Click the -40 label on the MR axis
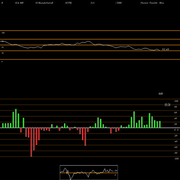The height and width of the screenshot is (180, 180). pos(176,141)
